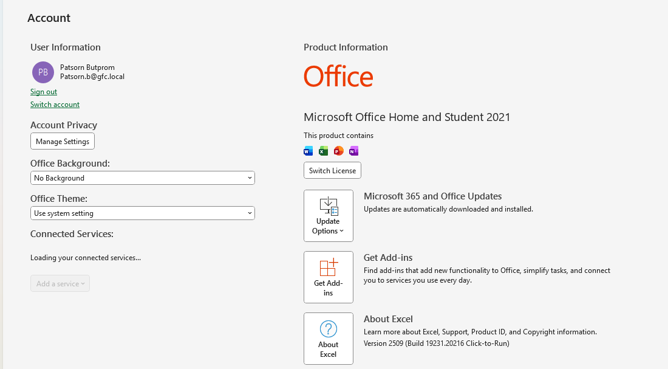Click the red Office logo
668x369 pixels.
[338, 77]
